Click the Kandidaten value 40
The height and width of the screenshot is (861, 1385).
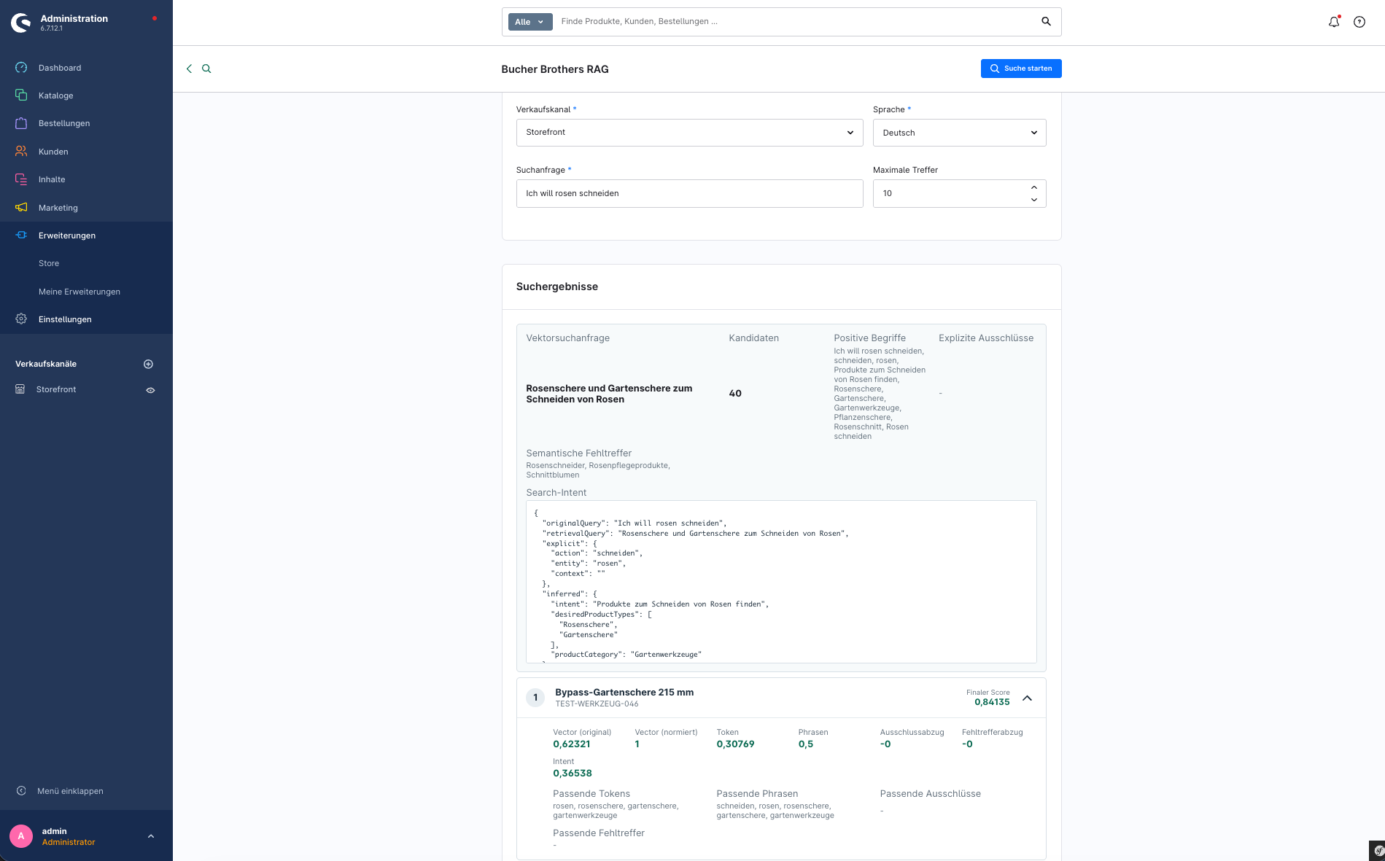point(735,393)
